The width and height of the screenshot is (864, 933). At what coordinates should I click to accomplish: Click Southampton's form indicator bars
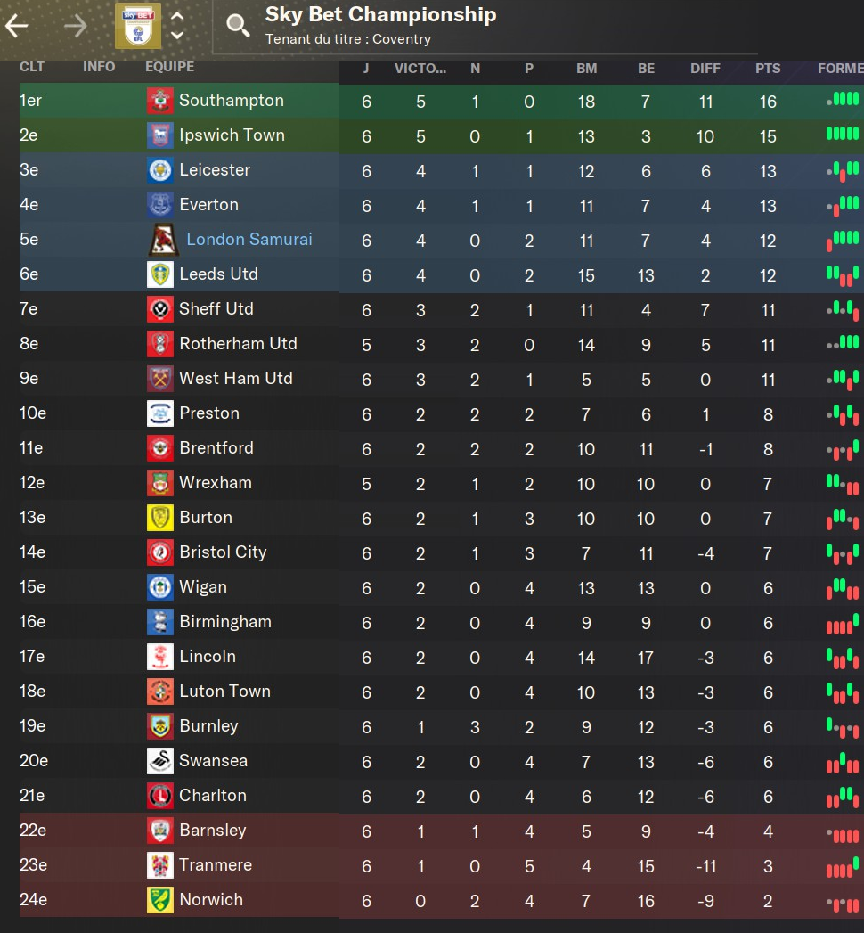point(843,100)
